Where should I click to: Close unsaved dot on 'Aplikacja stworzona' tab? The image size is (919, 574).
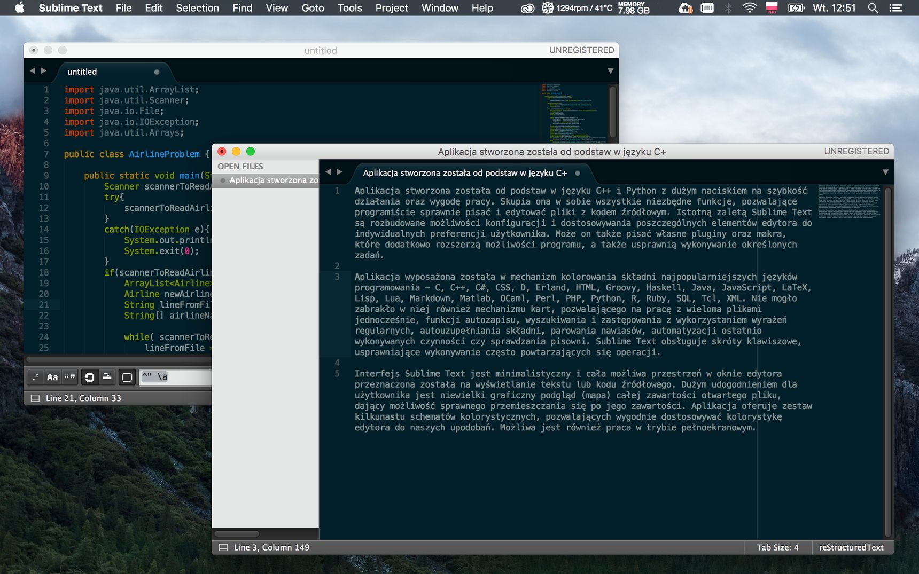point(578,173)
